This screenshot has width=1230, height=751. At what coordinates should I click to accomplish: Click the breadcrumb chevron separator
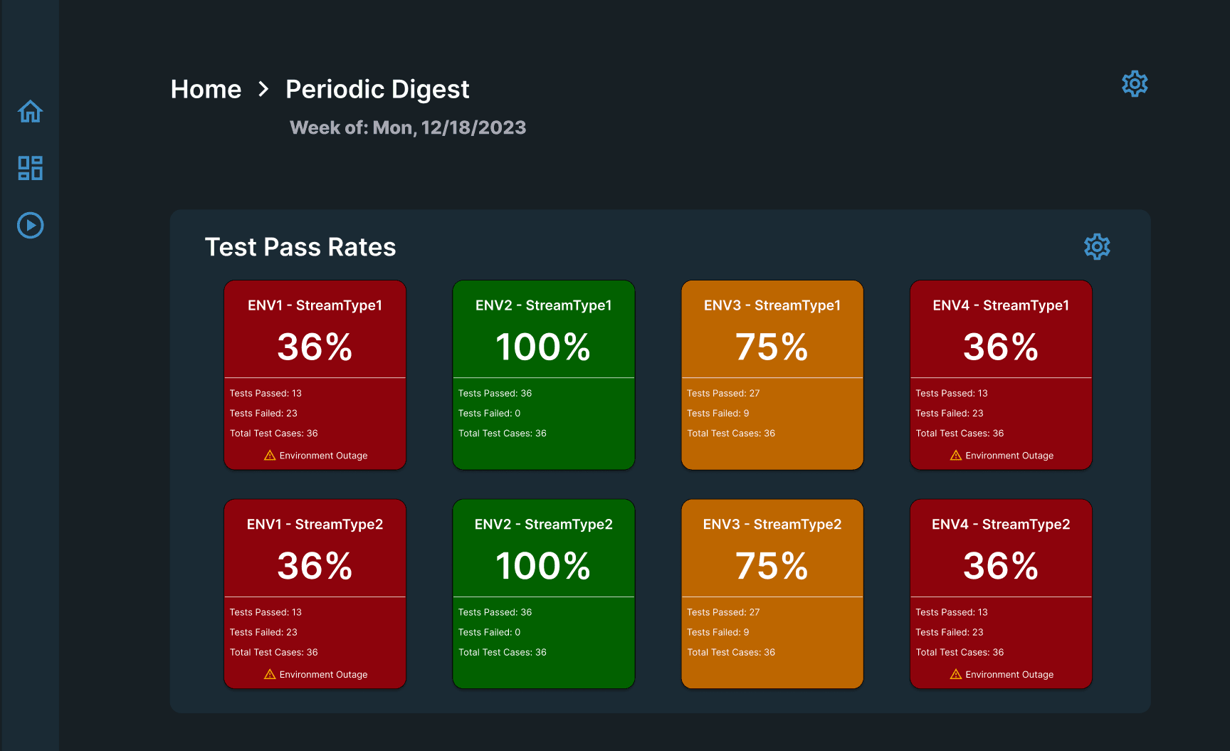(x=263, y=89)
